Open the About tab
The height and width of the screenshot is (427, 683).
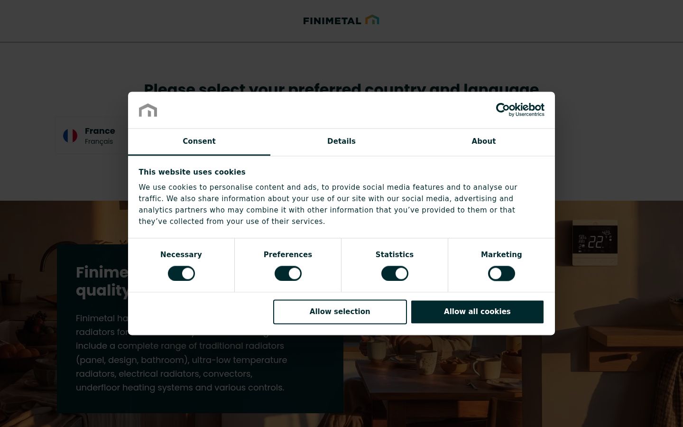pos(484,141)
